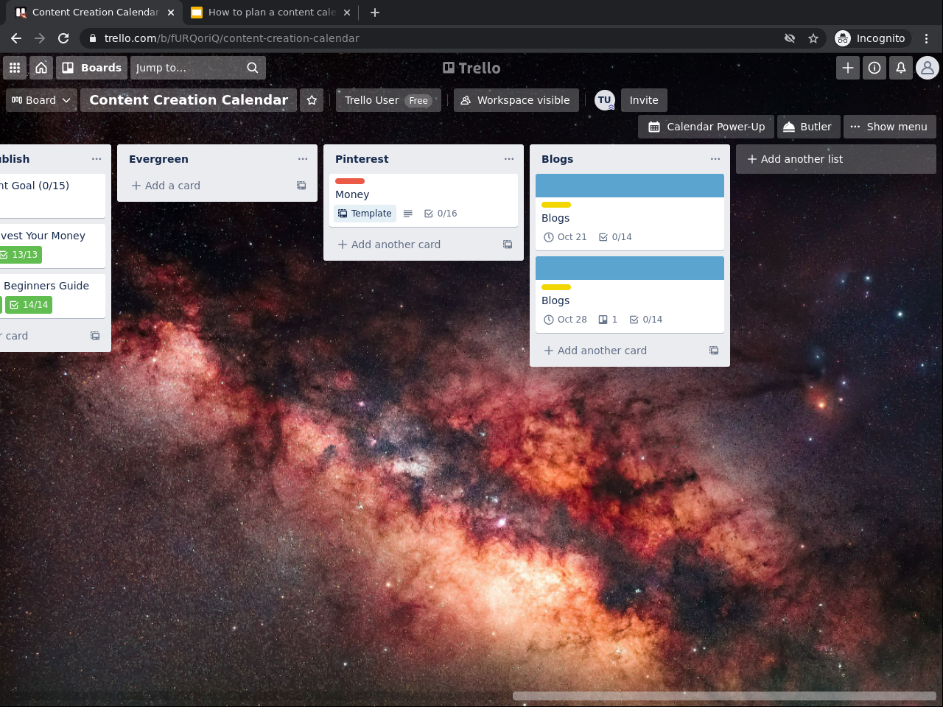Open the information icon in header

[x=874, y=68]
